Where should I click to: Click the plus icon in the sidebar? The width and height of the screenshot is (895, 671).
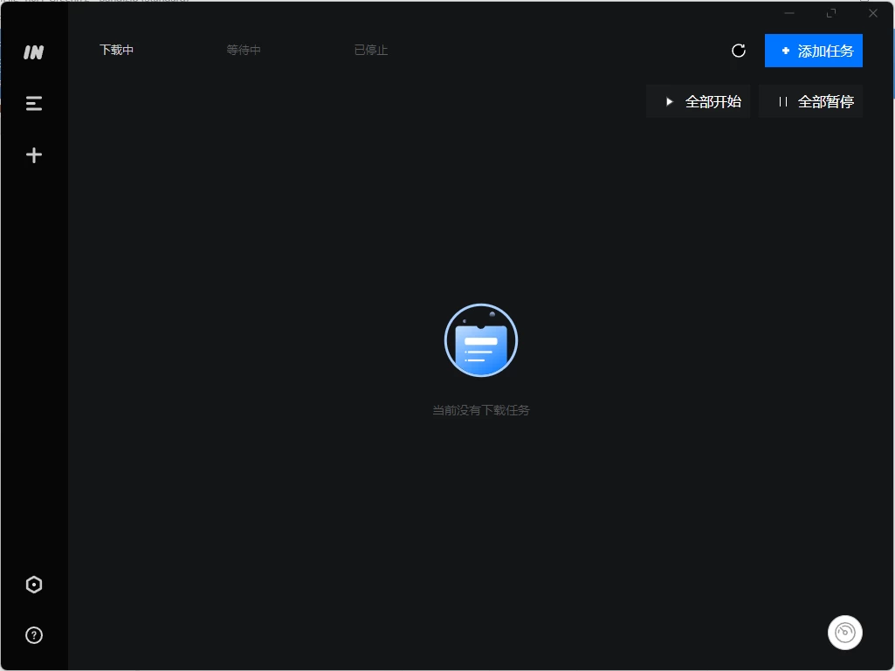coord(33,154)
